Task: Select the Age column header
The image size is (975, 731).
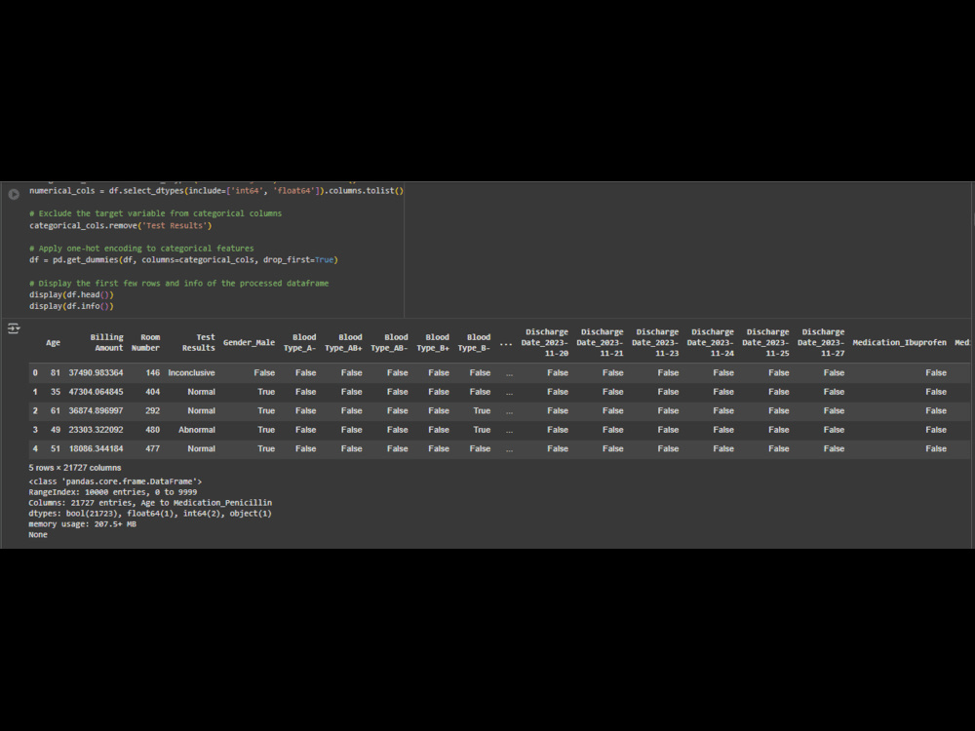Action: pos(53,342)
